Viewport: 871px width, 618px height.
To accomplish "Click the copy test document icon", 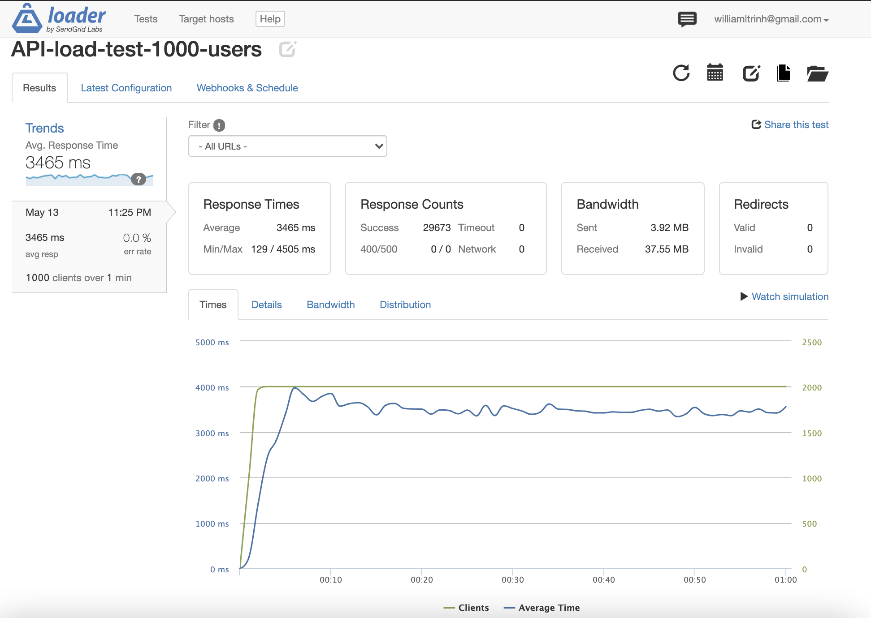I will (783, 73).
